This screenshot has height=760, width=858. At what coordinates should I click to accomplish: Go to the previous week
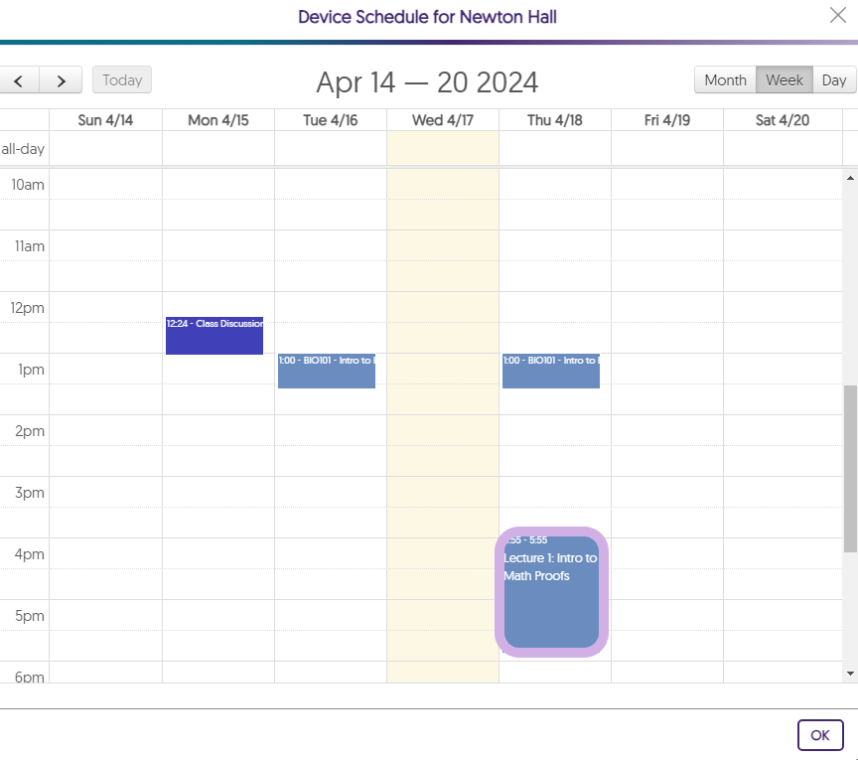pyautogui.click(x=19, y=80)
